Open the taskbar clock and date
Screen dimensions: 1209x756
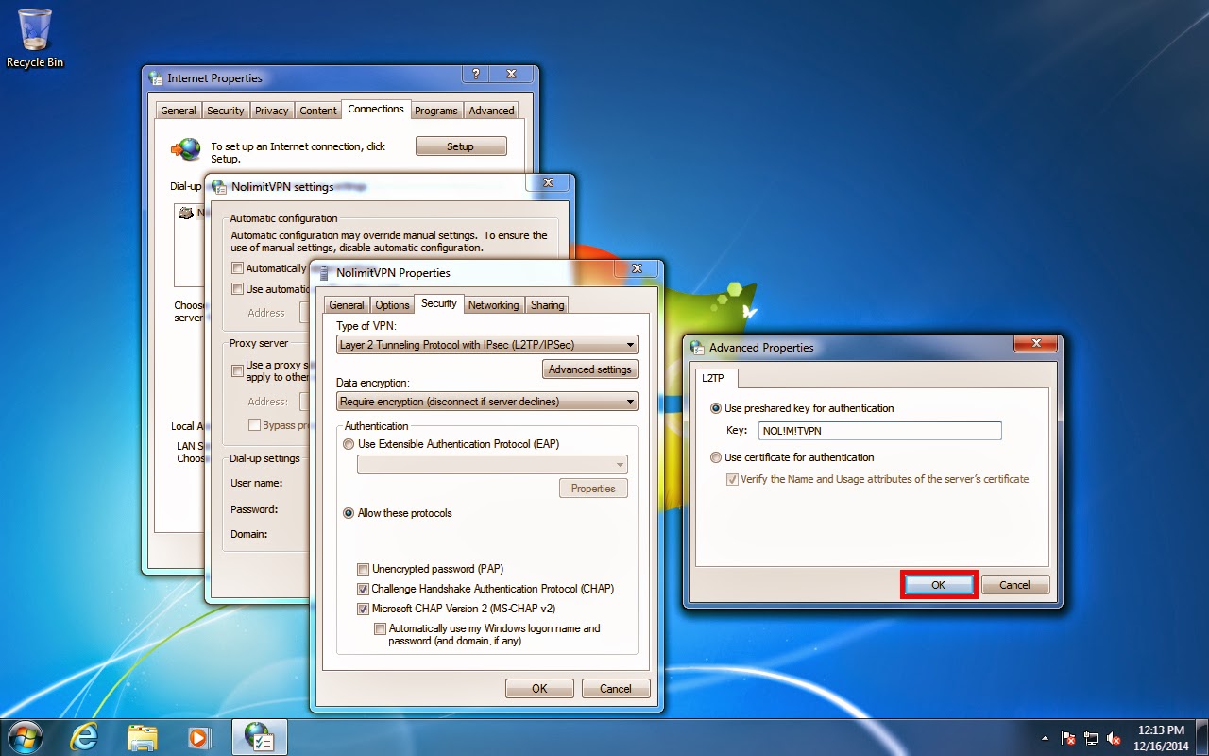point(1161,737)
